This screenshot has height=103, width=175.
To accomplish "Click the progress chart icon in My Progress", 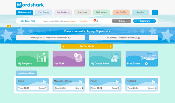I will (42, 57).
